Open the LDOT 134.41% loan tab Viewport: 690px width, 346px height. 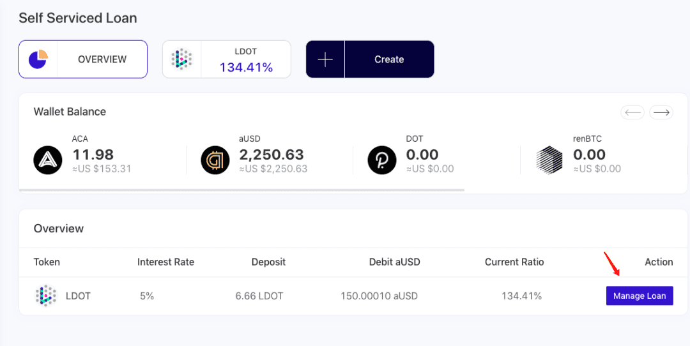(227, 59)
